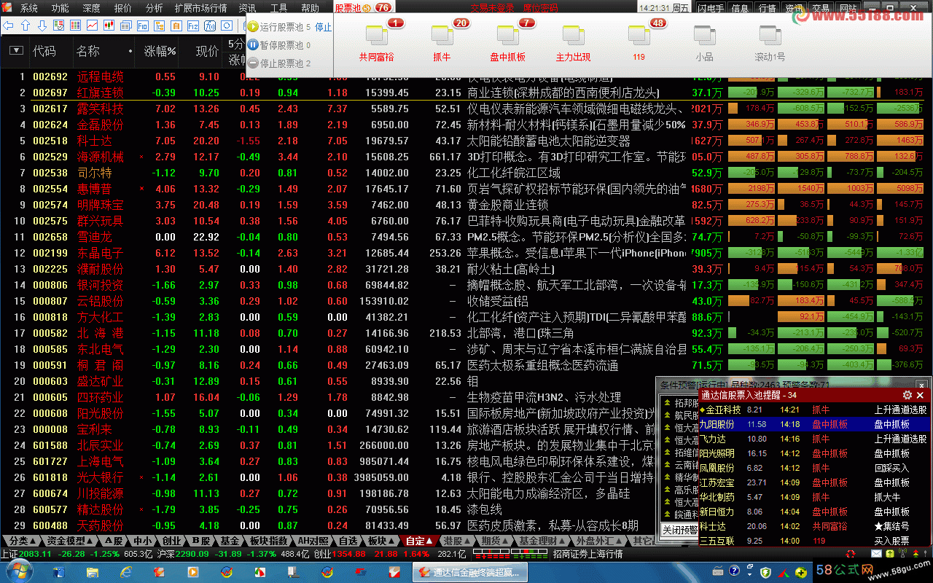Open the candlestick K-line chart icon

click(109, 26)
